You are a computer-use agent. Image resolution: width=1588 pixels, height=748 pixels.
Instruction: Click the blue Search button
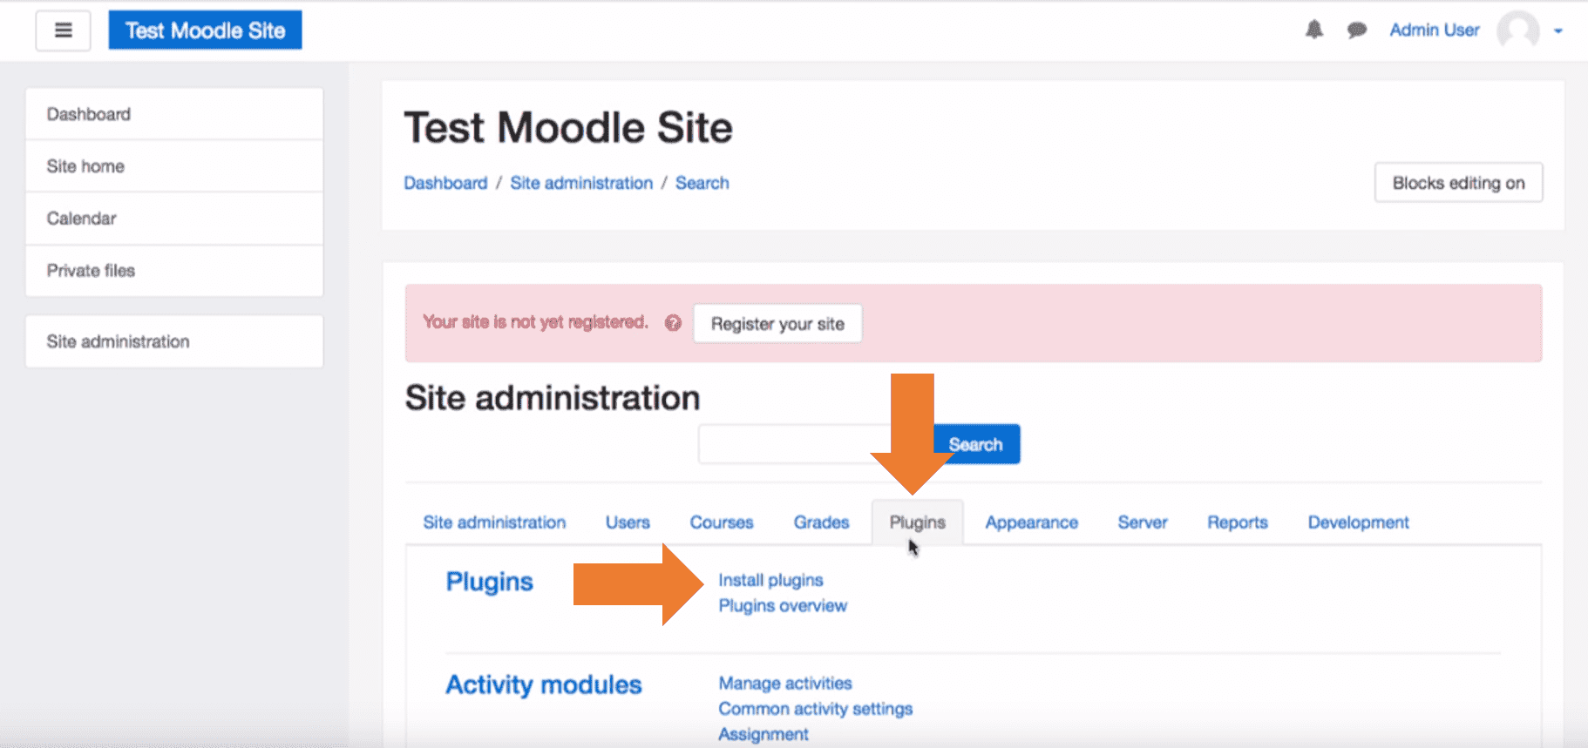pos(976,444)
